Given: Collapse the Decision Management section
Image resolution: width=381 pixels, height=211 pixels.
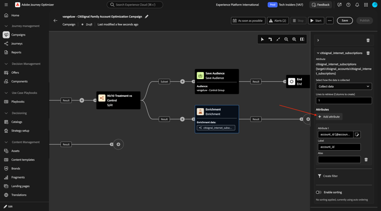Looking at the screenshot, I should (x=6, y=64).
